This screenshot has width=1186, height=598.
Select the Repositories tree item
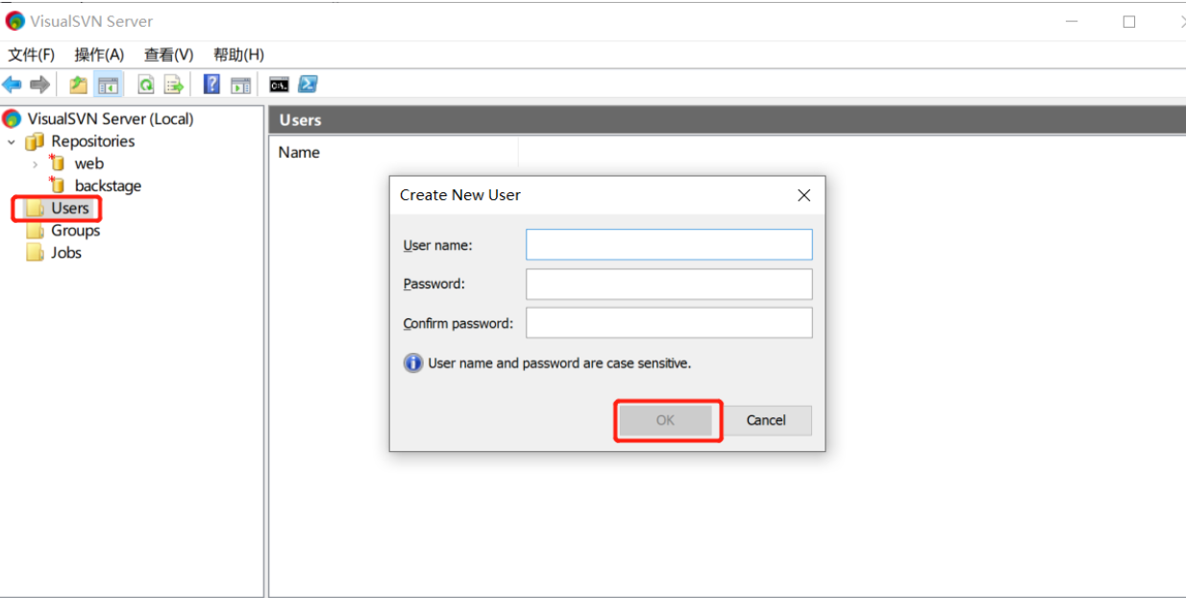[92, 141]
